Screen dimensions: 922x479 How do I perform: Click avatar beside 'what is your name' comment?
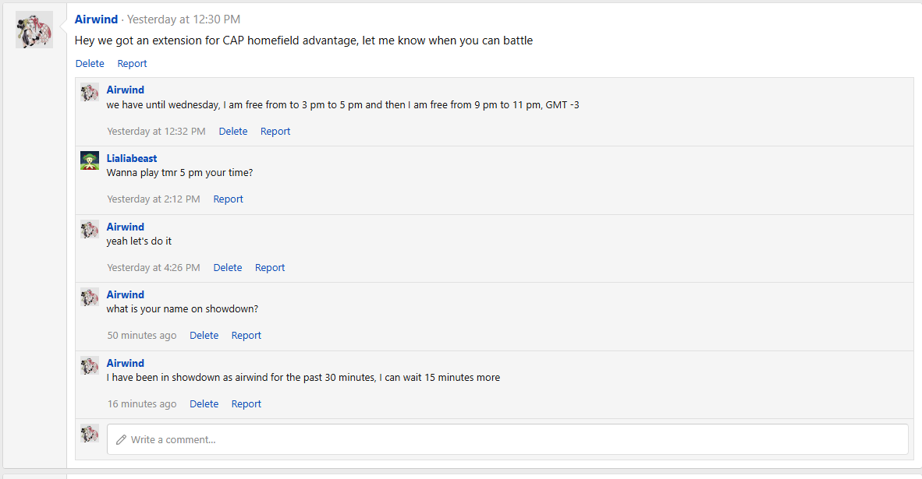click(x=90, y=297)
